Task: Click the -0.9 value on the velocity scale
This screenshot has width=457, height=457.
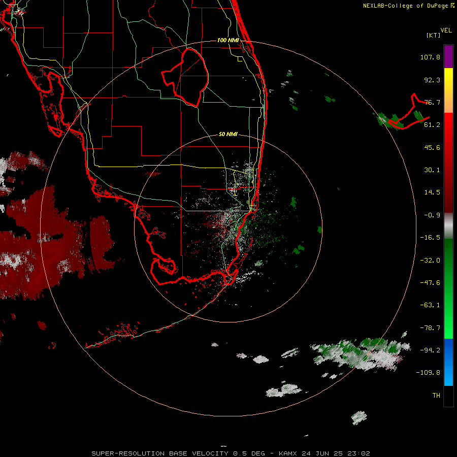Action: 432,215
